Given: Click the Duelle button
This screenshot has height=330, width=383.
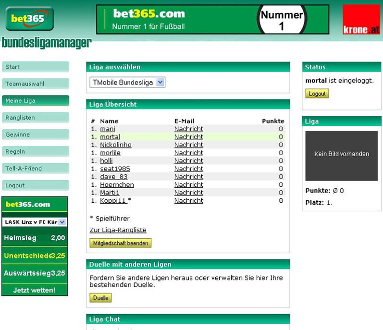Looking at the screenshot, I should [100, 298].
